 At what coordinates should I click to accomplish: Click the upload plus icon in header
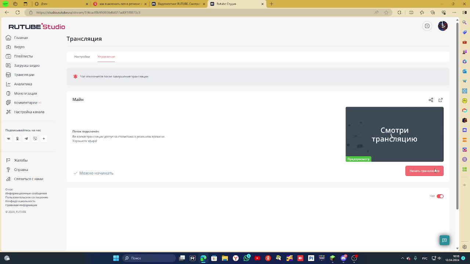(427, 26)
